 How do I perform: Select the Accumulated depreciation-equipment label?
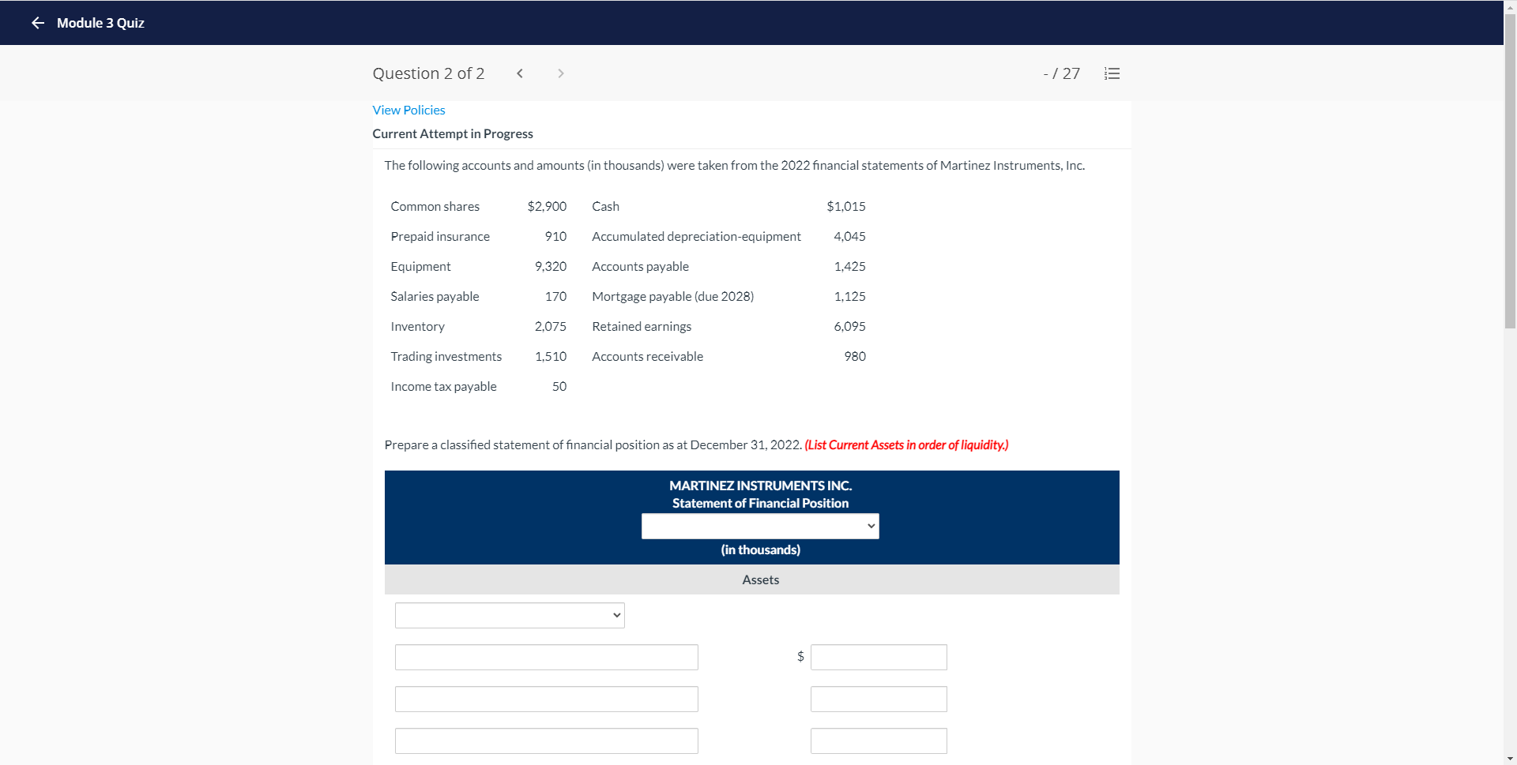[696, 236]
